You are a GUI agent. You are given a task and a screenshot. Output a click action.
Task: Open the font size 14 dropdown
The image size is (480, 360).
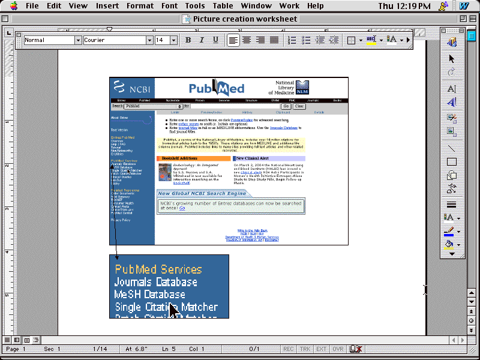pos(173,40)
